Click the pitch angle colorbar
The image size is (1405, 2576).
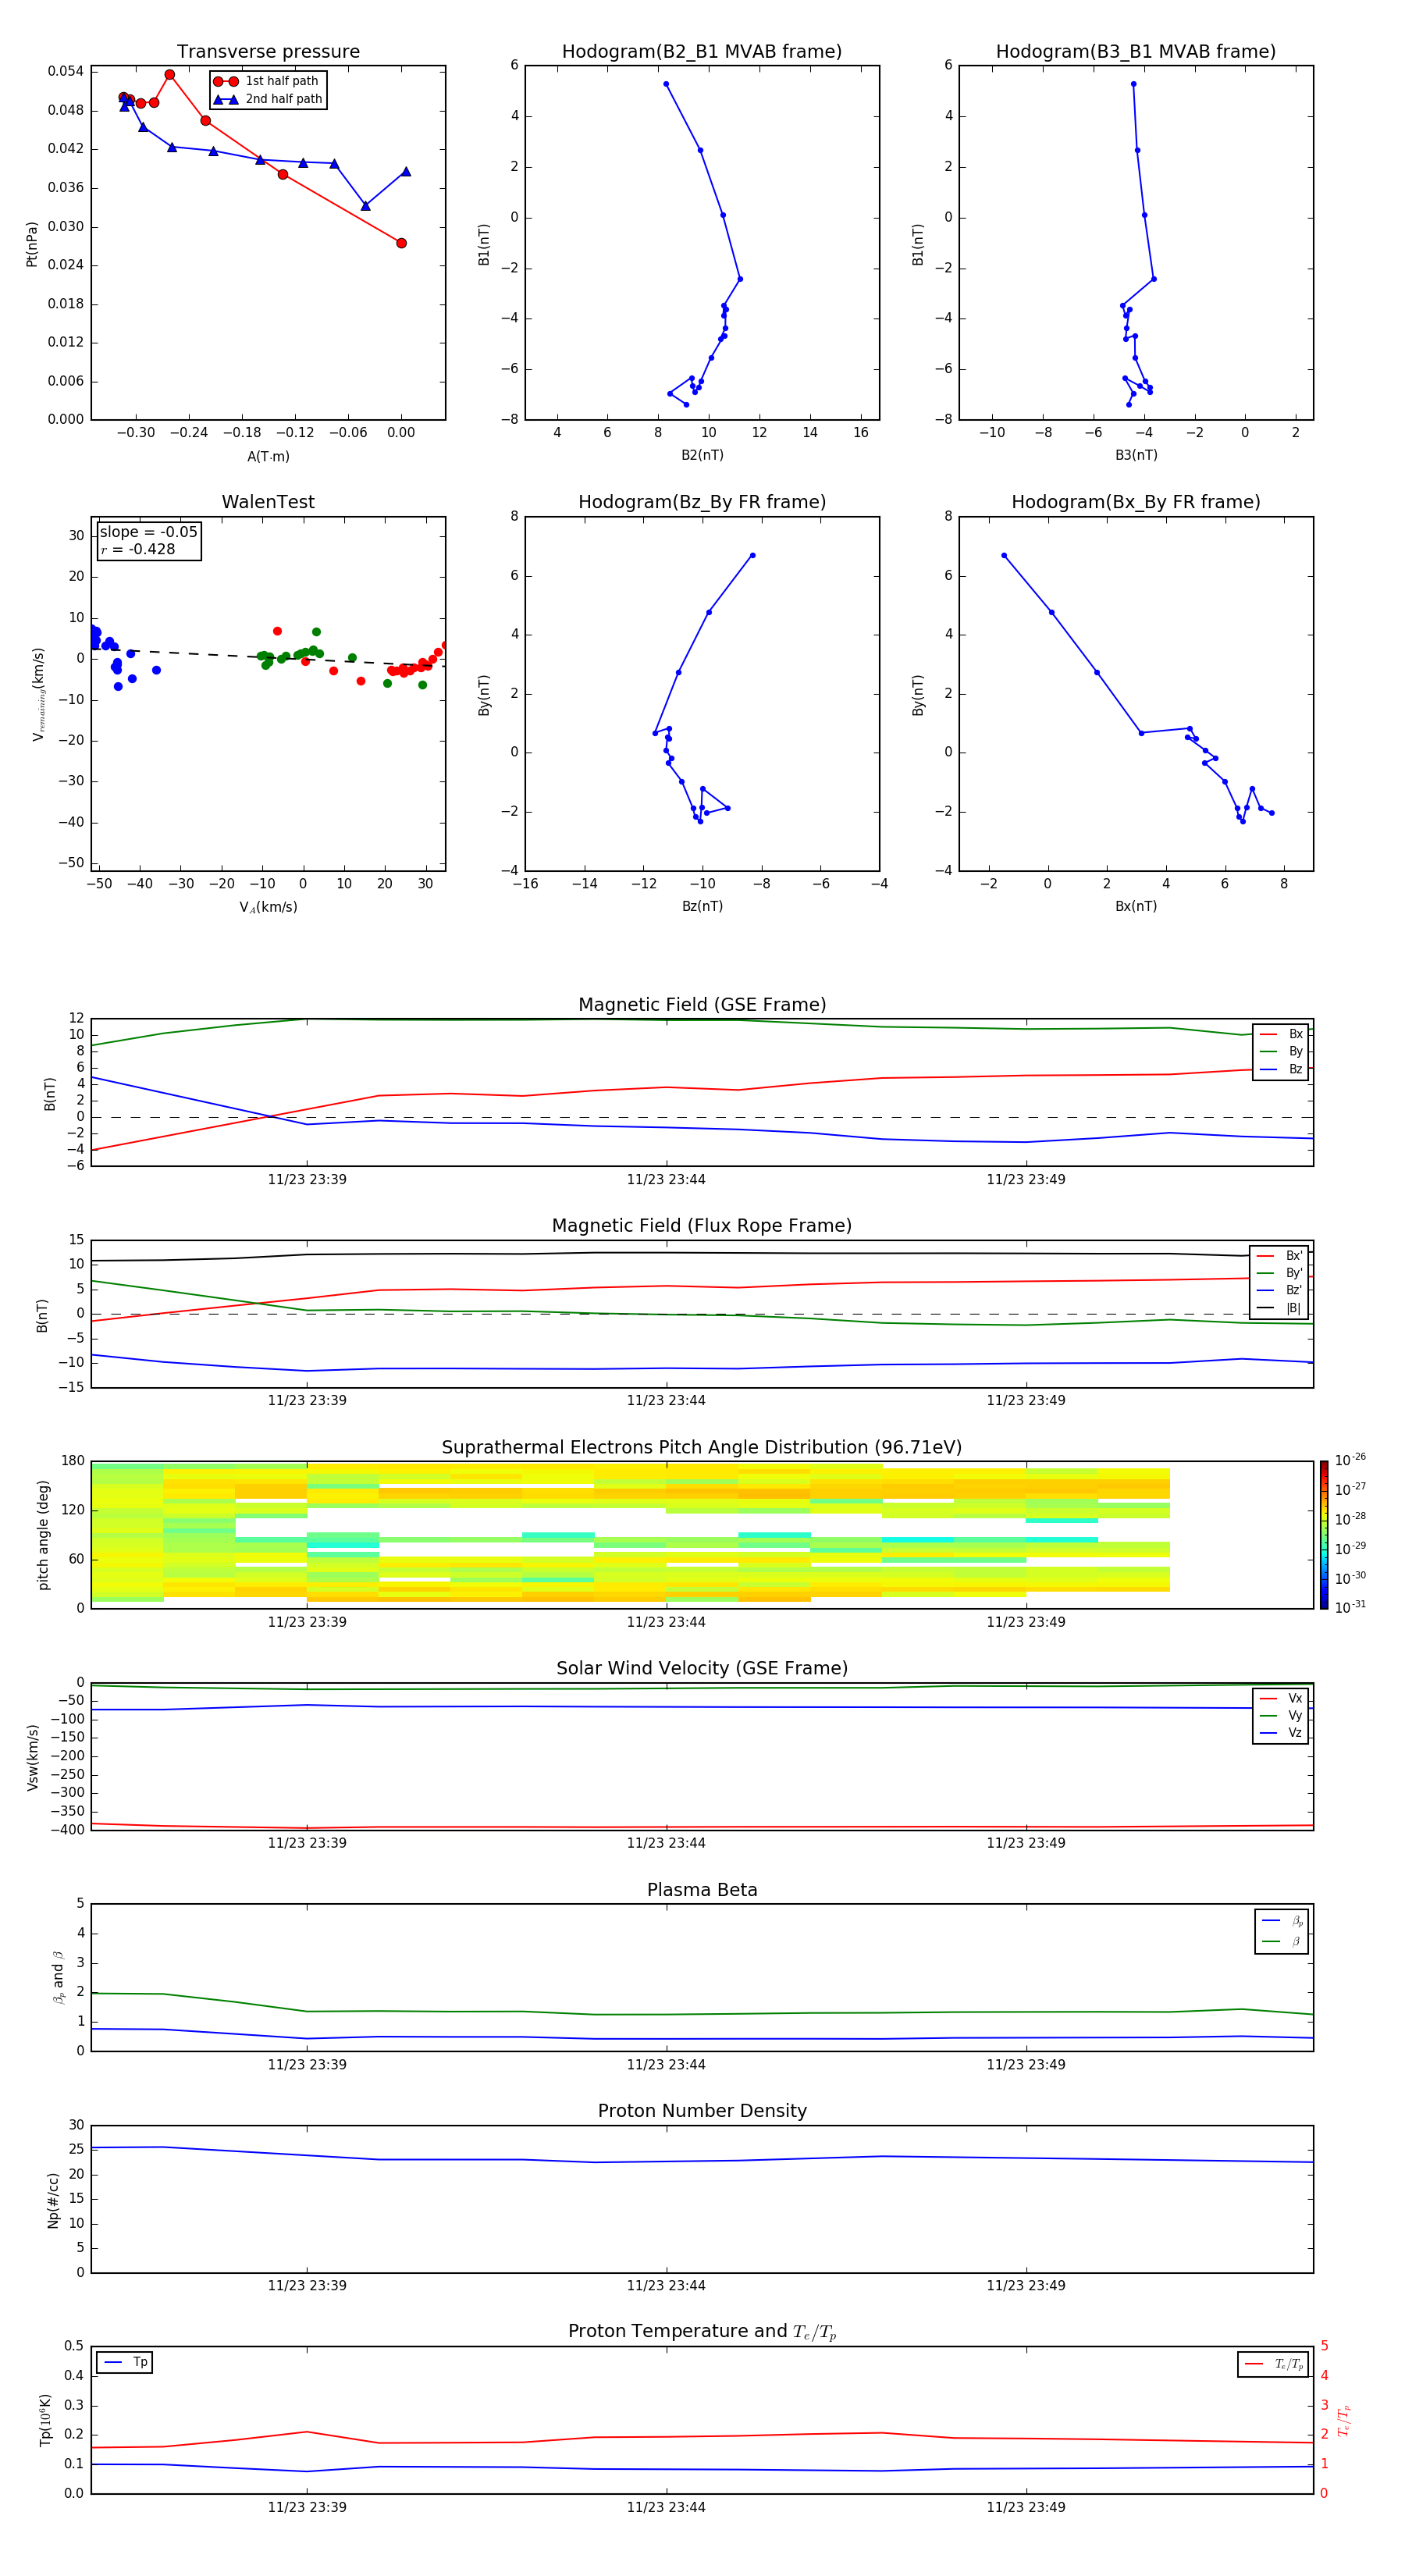(1323, 1535)
